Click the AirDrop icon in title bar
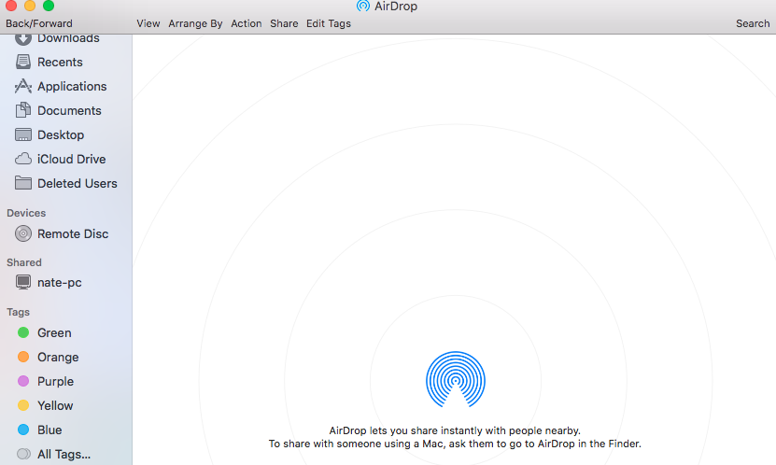 [363, 6]
